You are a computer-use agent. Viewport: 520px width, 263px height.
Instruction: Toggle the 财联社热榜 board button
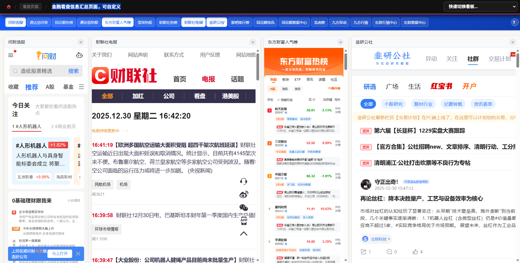pyautogui.click(x=168, y=22)
